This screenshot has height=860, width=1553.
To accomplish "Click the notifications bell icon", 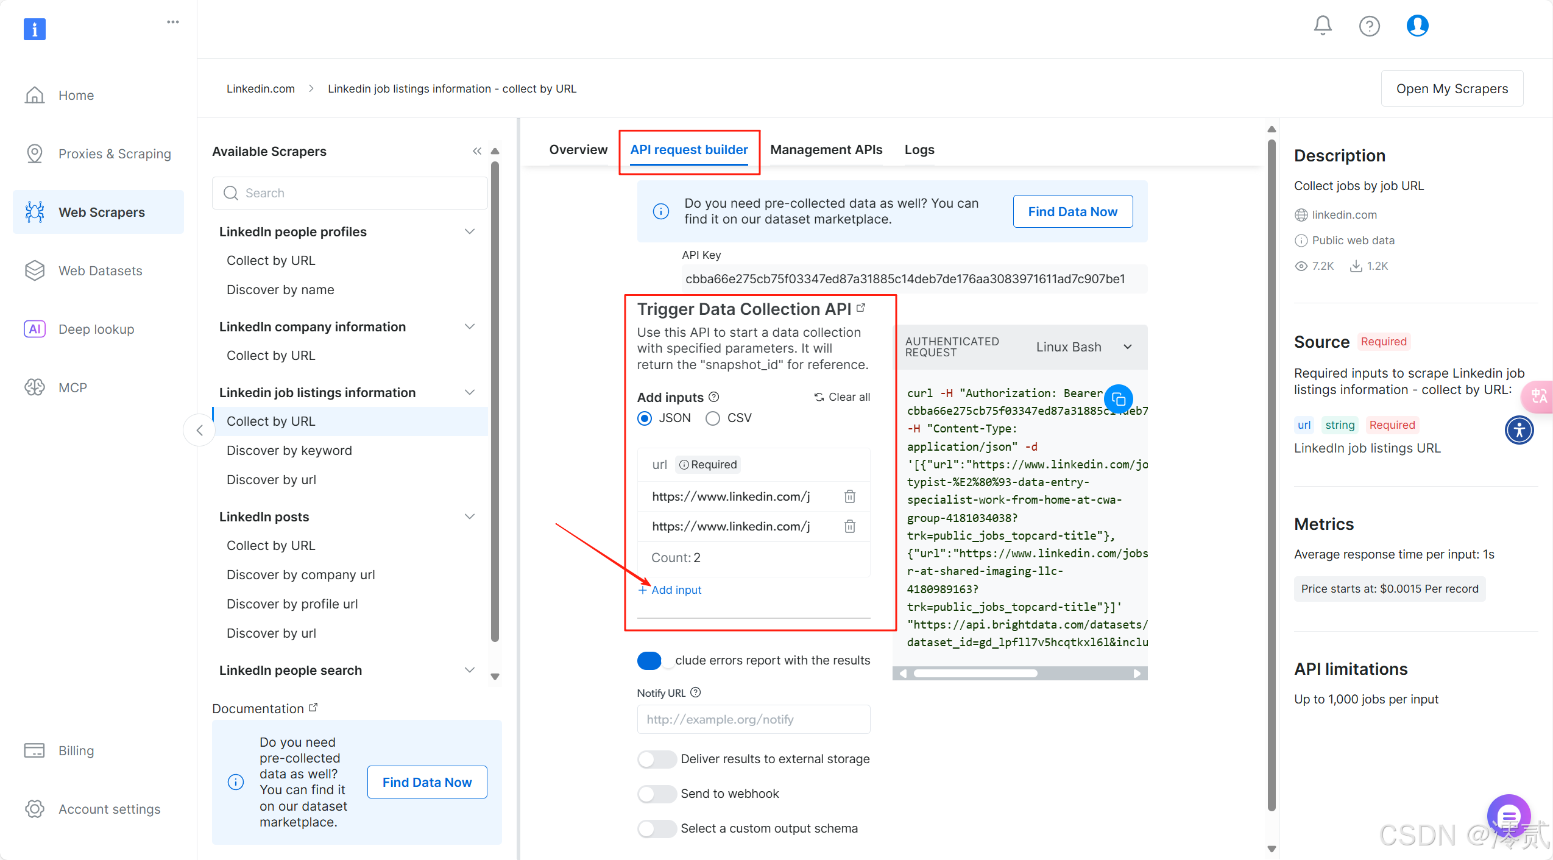I will coord(1322,26).
